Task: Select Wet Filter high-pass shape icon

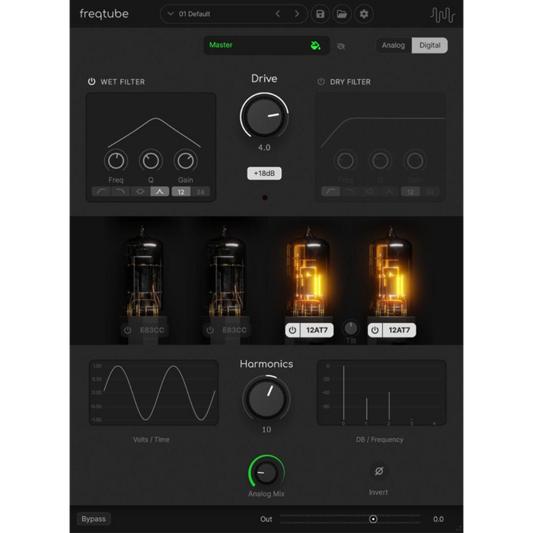Action: point(101,192)
